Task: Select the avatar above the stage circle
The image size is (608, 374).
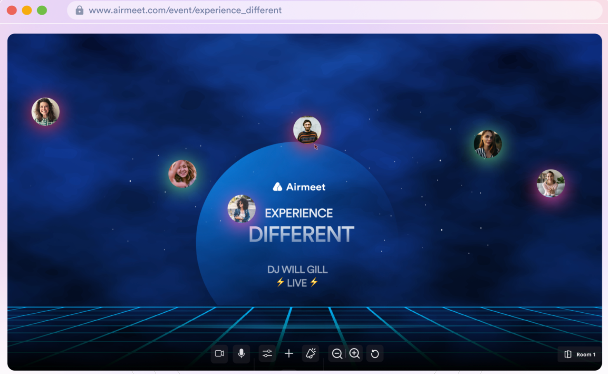Action: (x=307, y=130)
